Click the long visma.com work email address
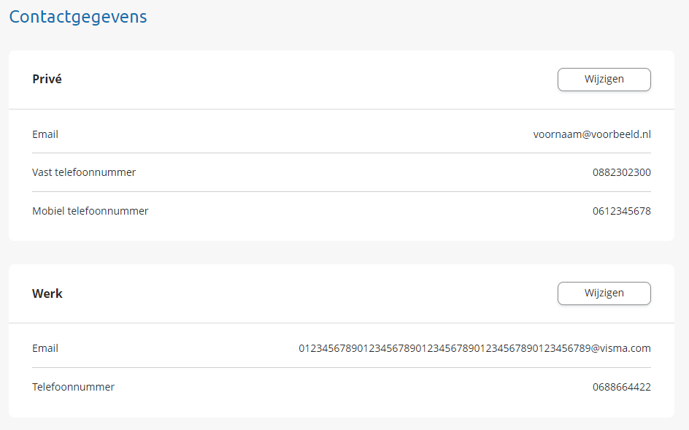This screenshot has width=689, height=430. [474, 348]
